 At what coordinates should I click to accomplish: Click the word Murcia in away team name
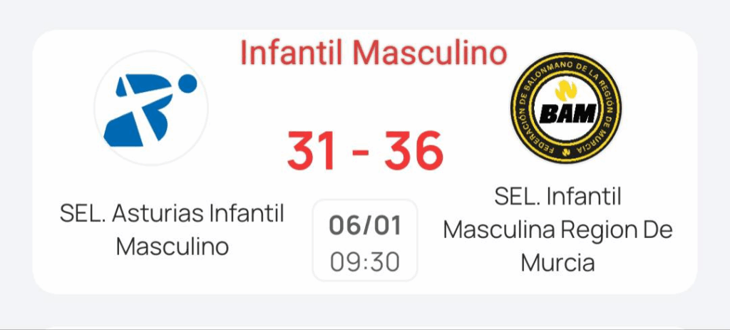click(557, 263)
